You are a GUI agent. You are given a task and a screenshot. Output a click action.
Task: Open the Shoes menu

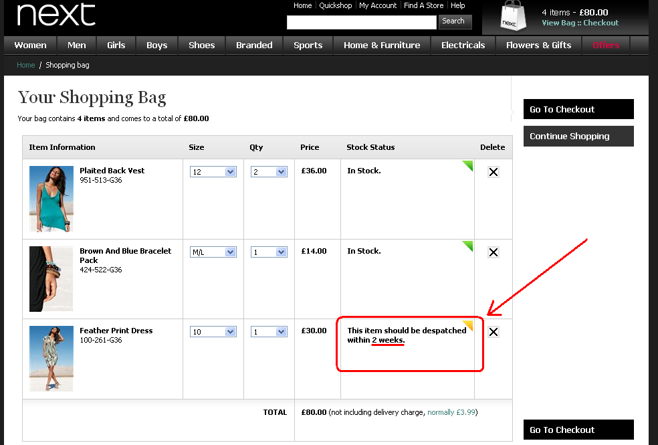pos(202,46)
